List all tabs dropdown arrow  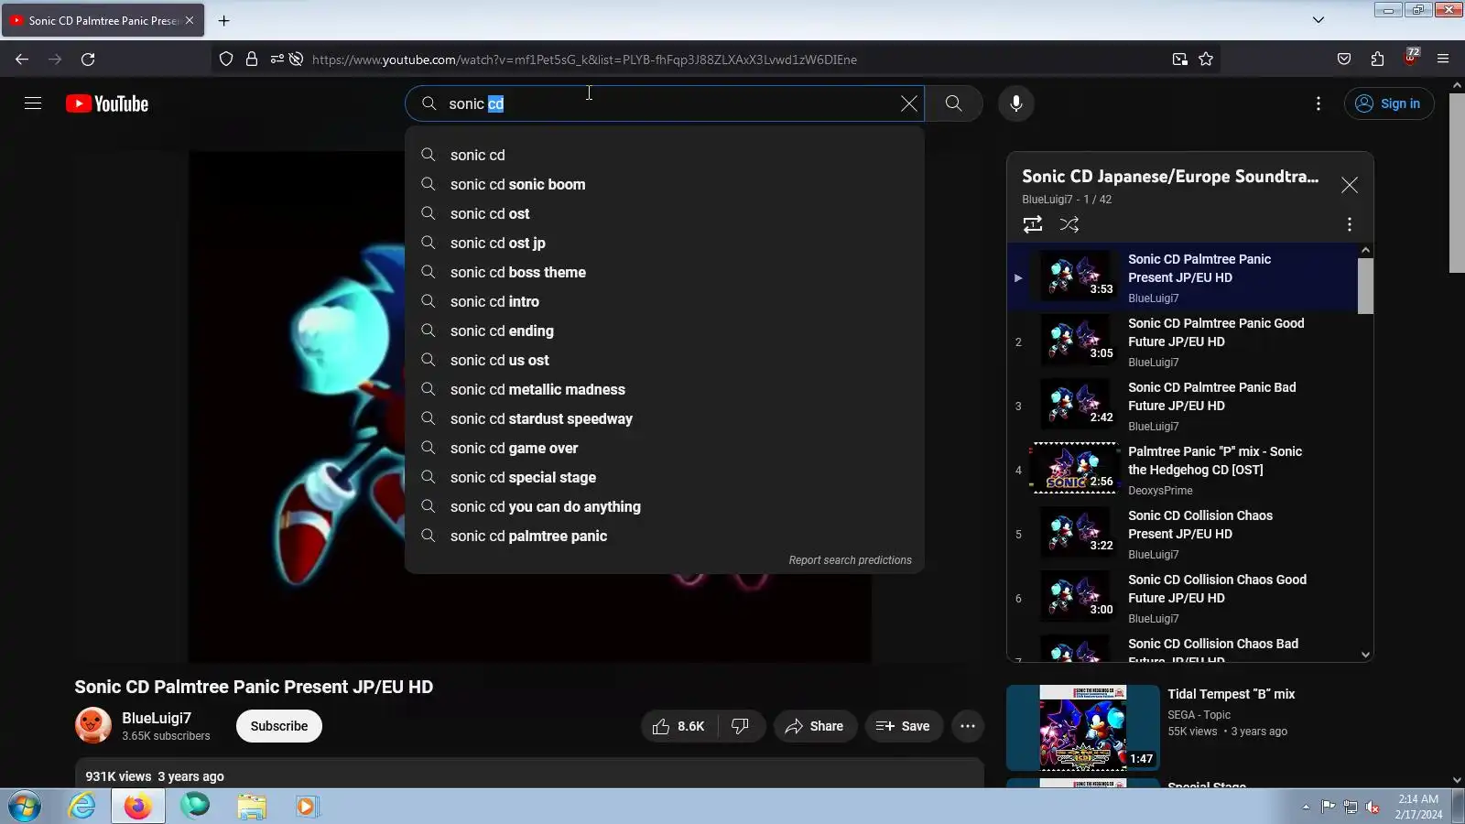[x=1318, y=20]
